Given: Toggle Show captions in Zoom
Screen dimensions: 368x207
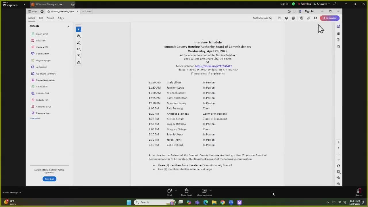Looking at the screenshot, I should (204, 192).
